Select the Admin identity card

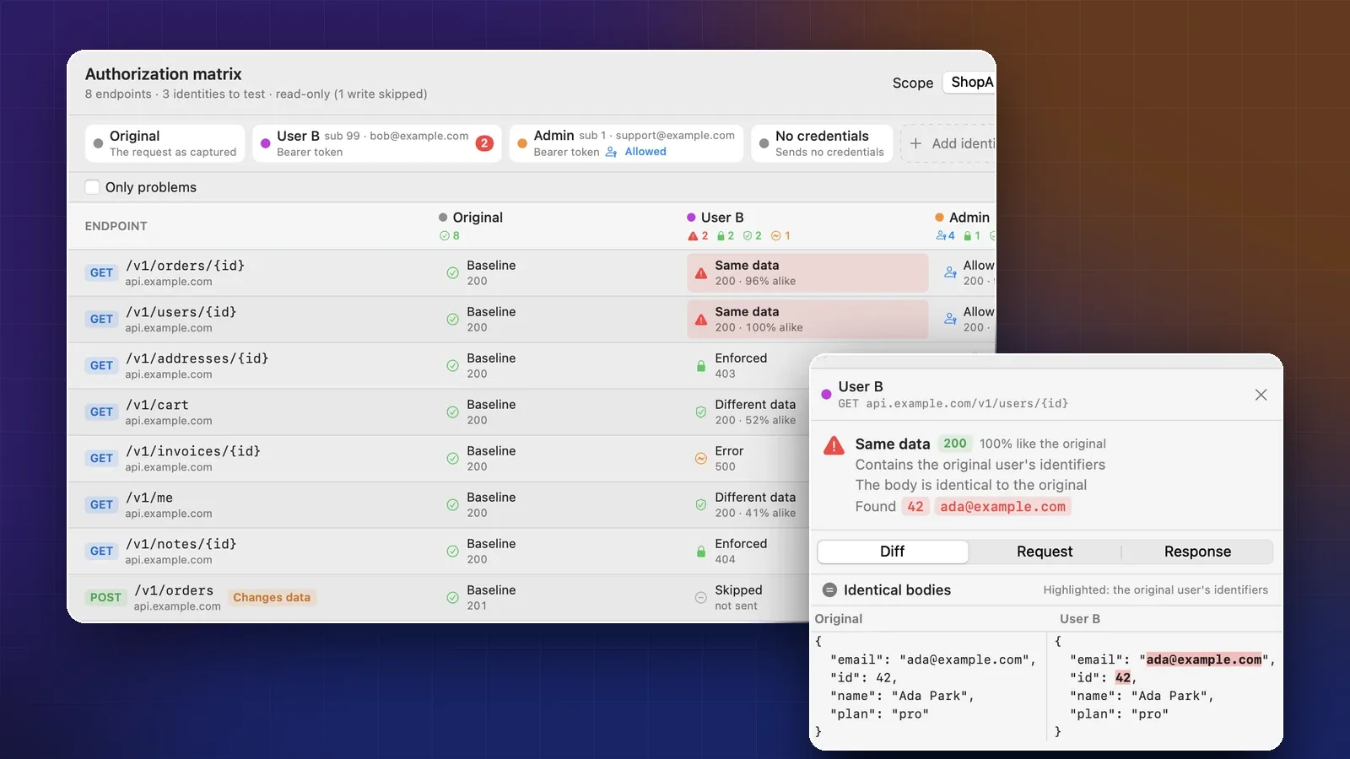point(626,143)
